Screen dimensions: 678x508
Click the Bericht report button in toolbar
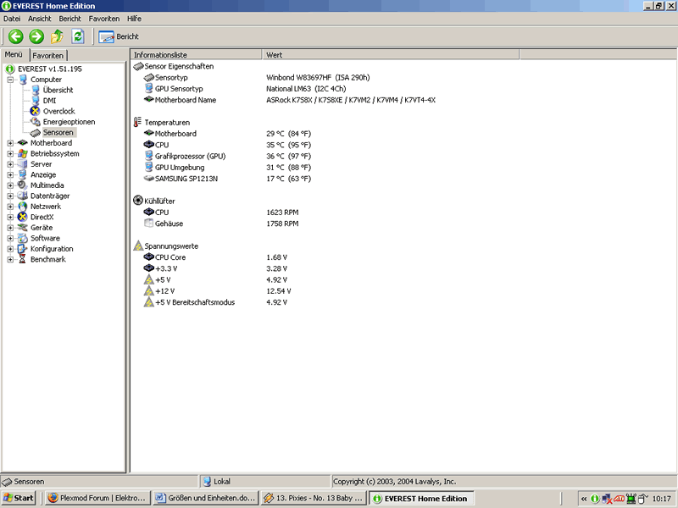[x=119, y=36]
